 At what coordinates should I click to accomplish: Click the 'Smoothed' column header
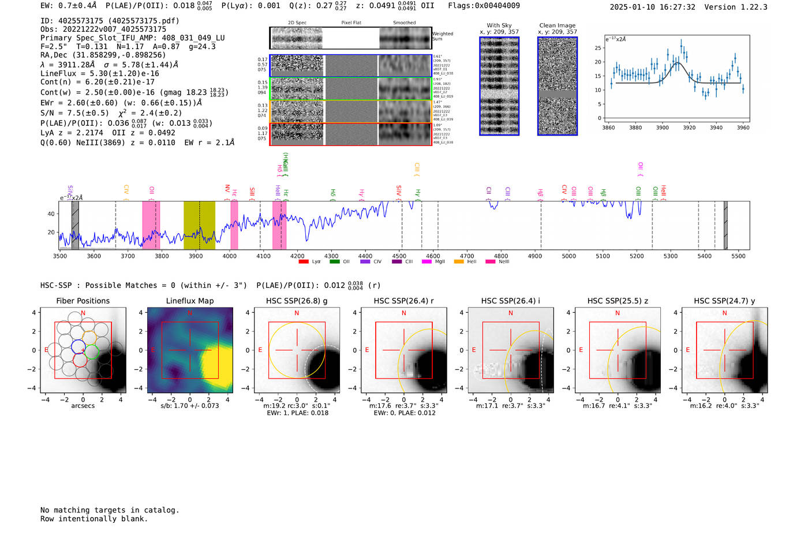pos(405,23)
